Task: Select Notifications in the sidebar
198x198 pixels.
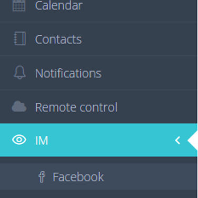Action: (x=98, y=73)
